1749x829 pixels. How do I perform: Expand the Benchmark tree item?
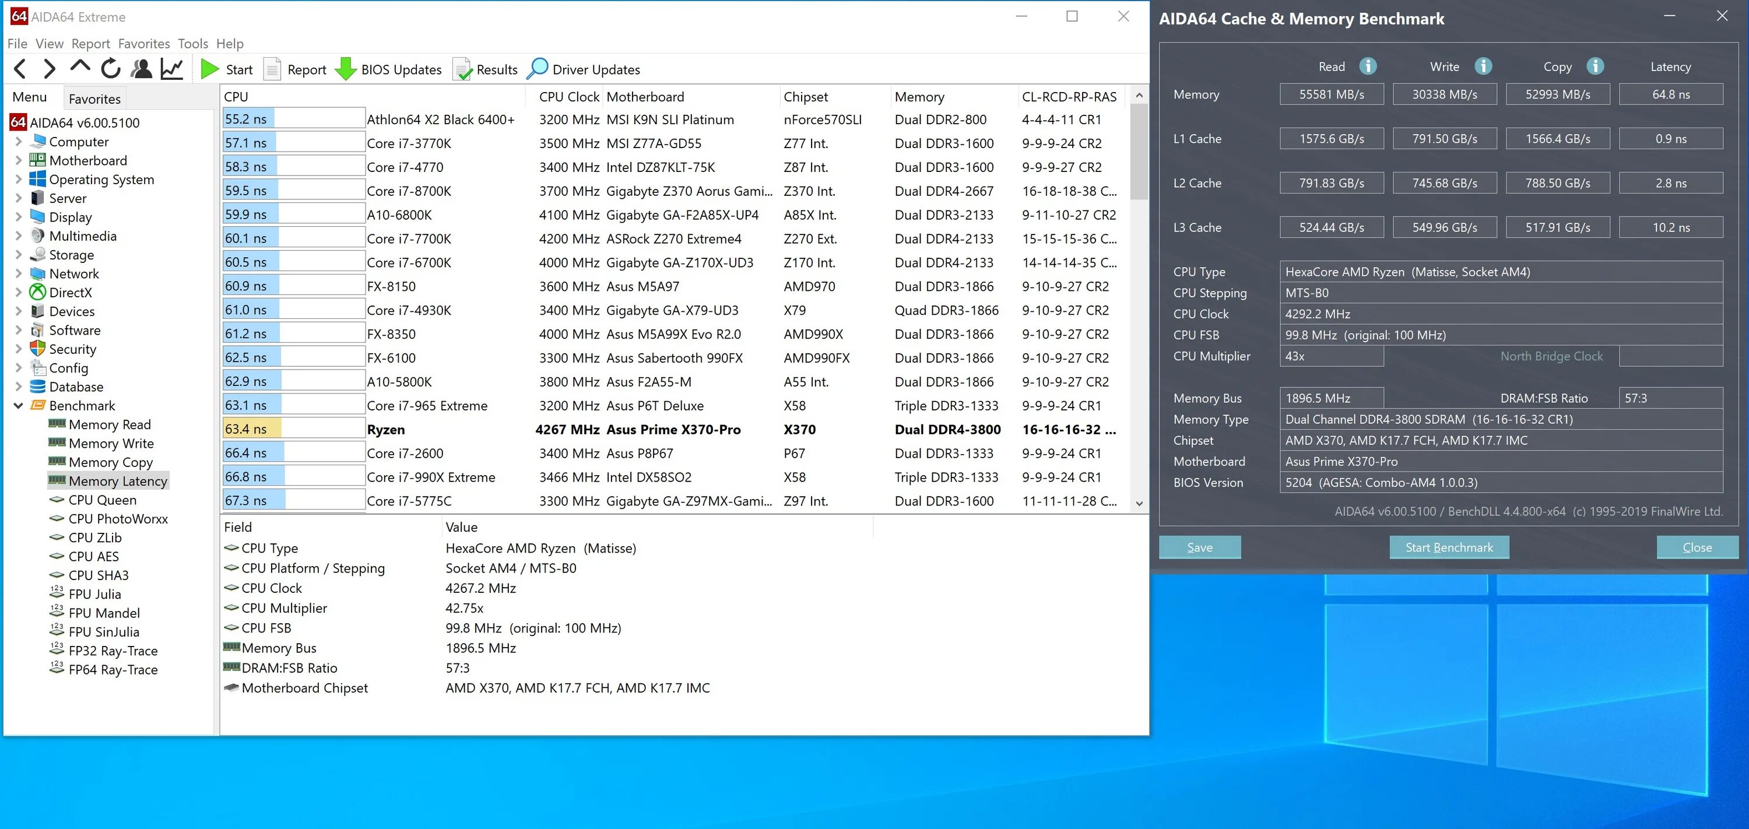coord(16,405)
